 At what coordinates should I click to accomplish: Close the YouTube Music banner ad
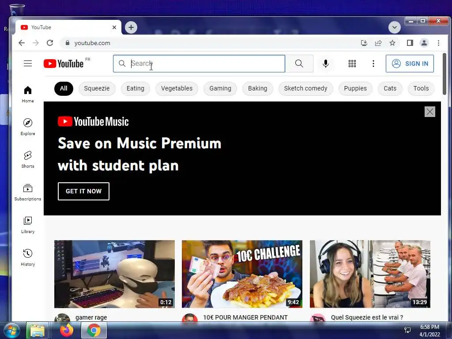[429, 112]
